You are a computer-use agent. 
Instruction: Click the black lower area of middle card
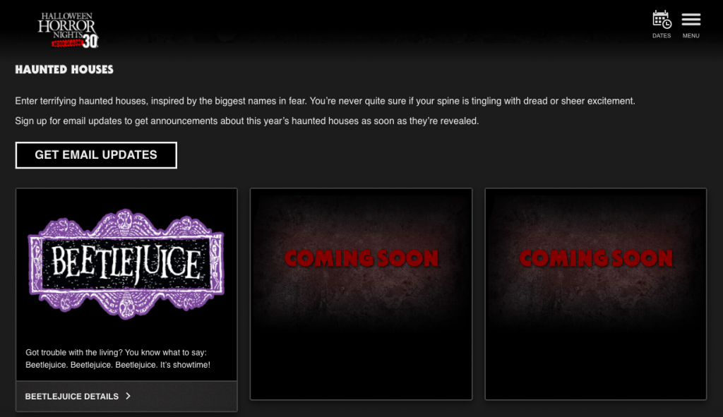[x=361, y=363]
